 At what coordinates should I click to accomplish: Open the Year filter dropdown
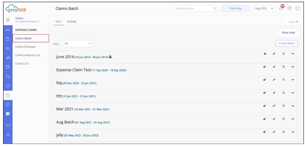tap(77, 43)
